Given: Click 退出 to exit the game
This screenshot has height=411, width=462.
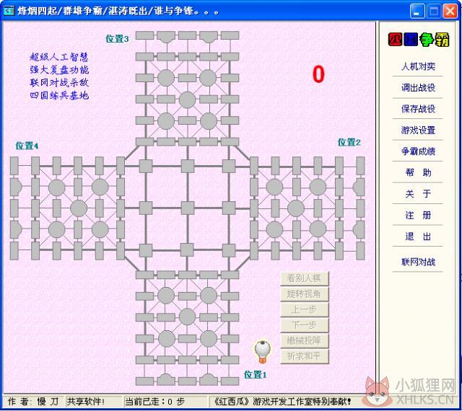Looking at the screenshot, I should coord(418,237).
